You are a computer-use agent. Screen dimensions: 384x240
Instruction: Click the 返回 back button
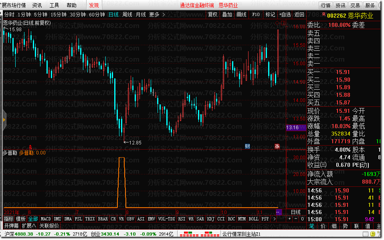pos(299,15)
